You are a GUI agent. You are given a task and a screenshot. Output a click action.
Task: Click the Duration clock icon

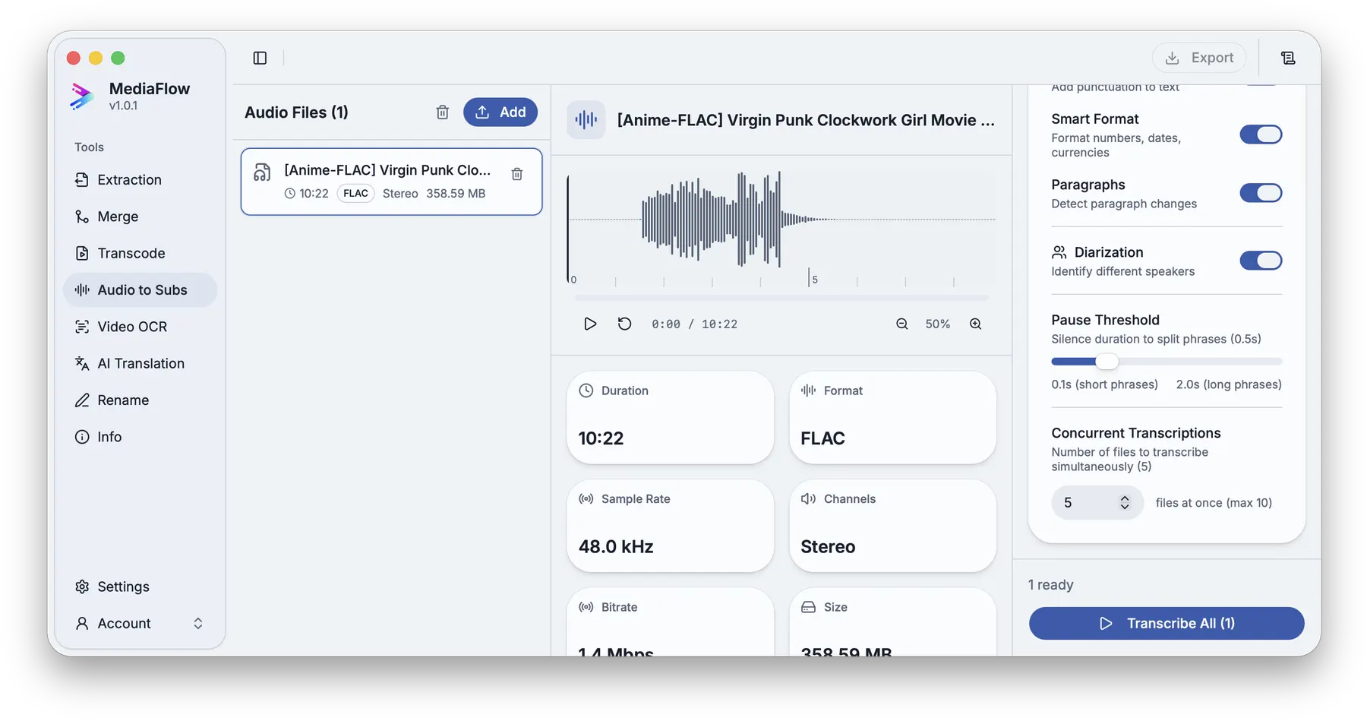(x=586, y=391)
